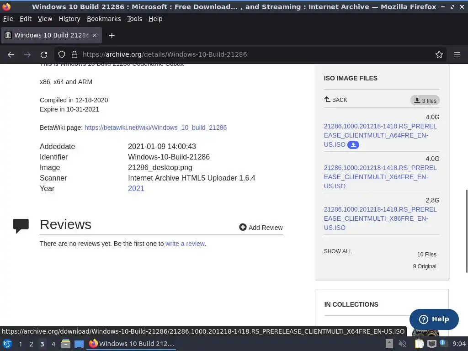Close the Windows 10 Build 21286 tab
This screenshot has width=468, height=351.
click(x=95, y=35)
